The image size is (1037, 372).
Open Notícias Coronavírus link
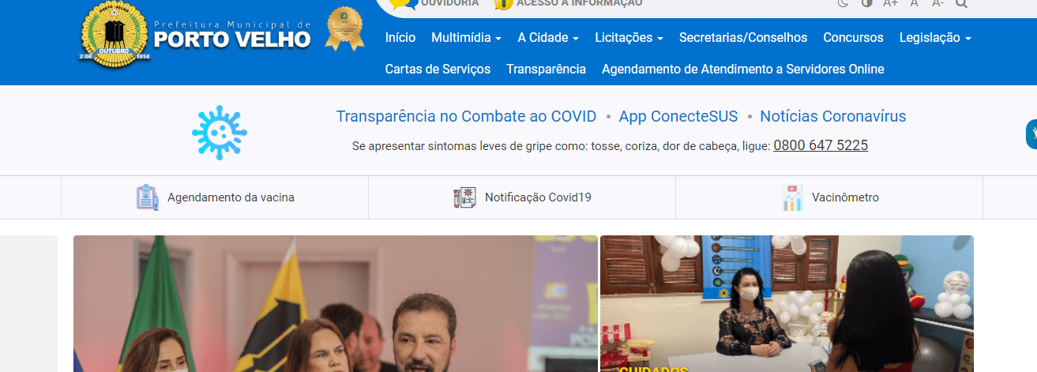(833, 116)
